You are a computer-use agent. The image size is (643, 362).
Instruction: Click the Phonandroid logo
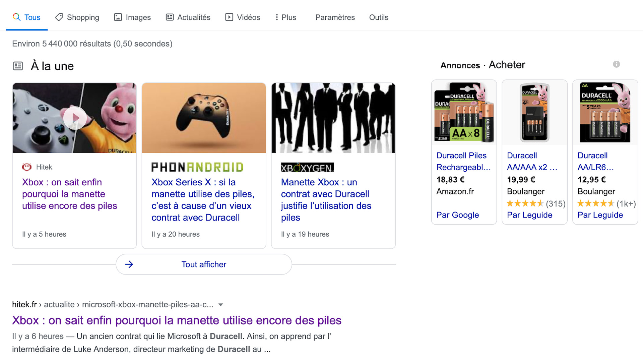coord(197,167)
